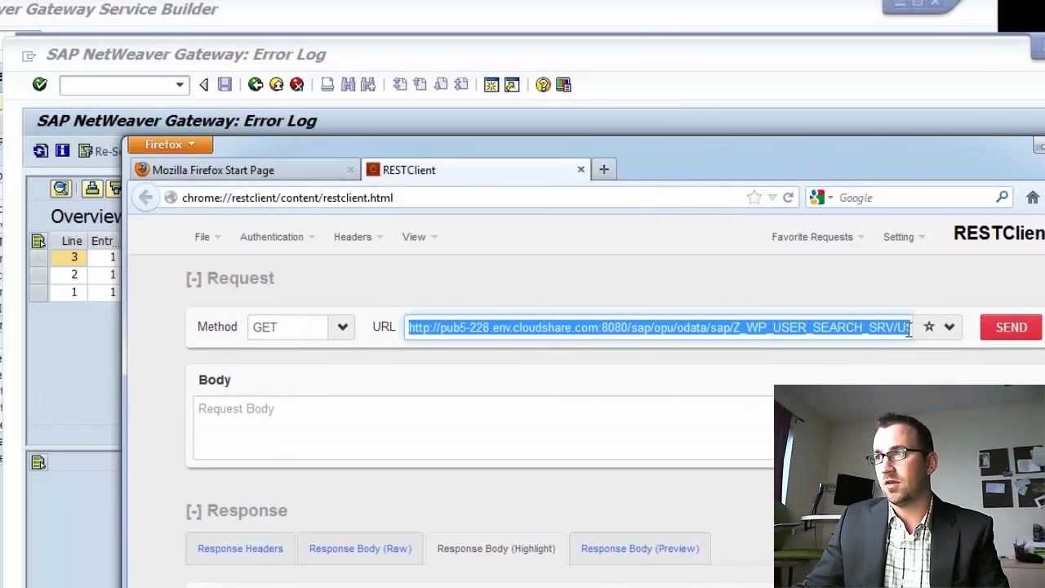Click the Refresh icon in Error Log toolbar

(x=41, y=150)
